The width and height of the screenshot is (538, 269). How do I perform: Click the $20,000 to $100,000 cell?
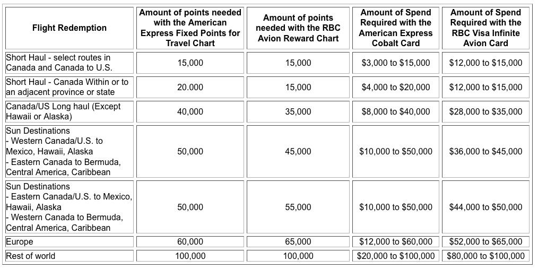(x=396, y=256)
